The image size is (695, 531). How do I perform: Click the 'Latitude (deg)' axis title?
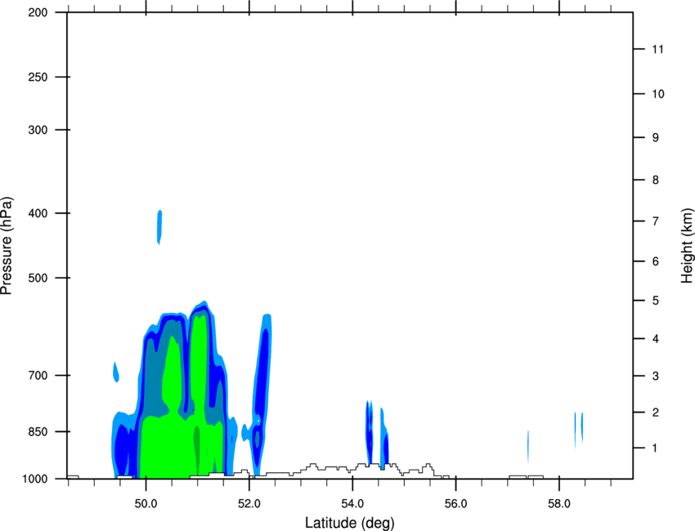(x=350, y=523)
